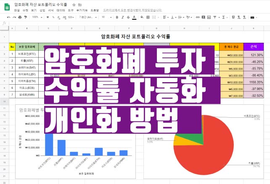Toggle strikethrough formatting
The image size is (270, 184).
pyautogui.click(x=128, y=17)
